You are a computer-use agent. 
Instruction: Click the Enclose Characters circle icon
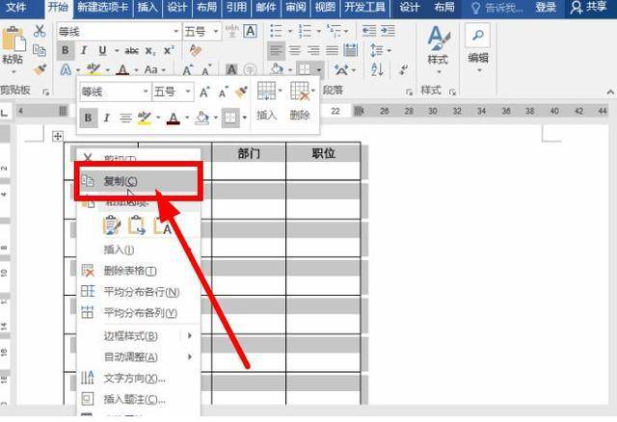pos(250,70)
